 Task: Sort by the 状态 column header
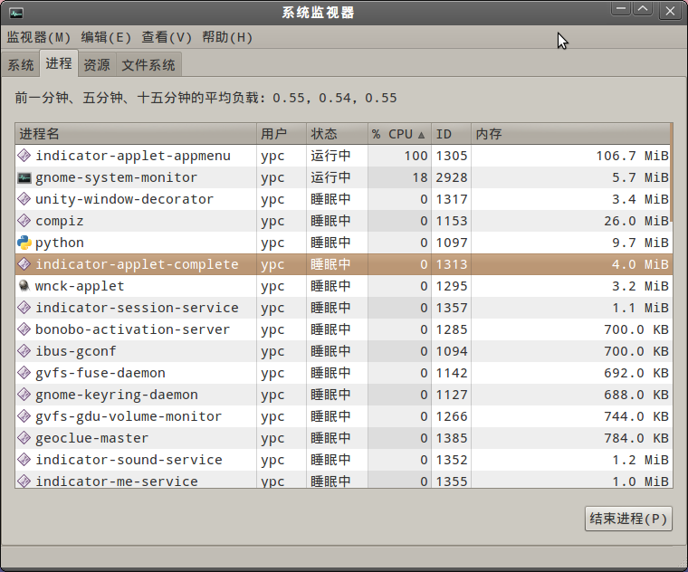(337, 134)
